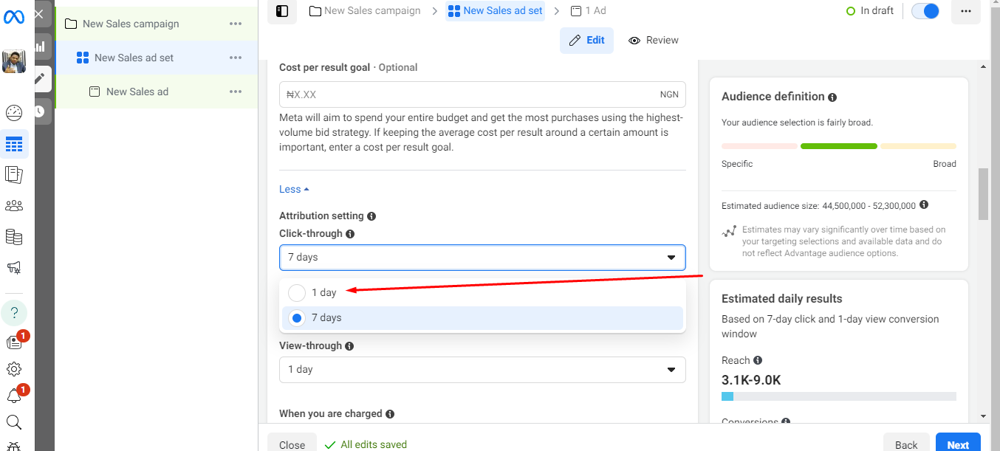Toggle the ad set on/off switch
Screen dimensions: 1000x451
point(925,11)
